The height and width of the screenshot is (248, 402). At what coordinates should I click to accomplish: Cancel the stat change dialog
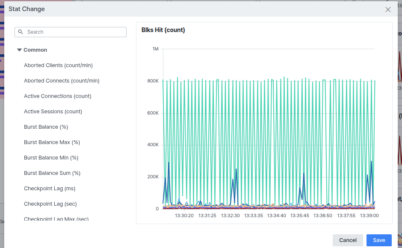[348, 240]
